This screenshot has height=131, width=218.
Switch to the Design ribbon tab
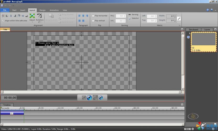pos(42,10)
